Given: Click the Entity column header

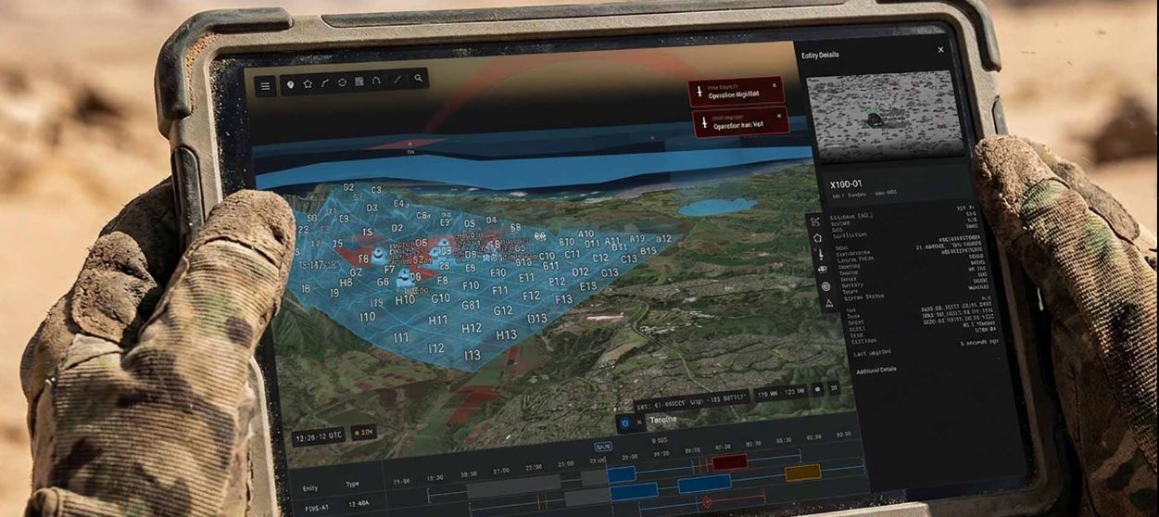Looking at the screenshot, I should coord(309,486).
